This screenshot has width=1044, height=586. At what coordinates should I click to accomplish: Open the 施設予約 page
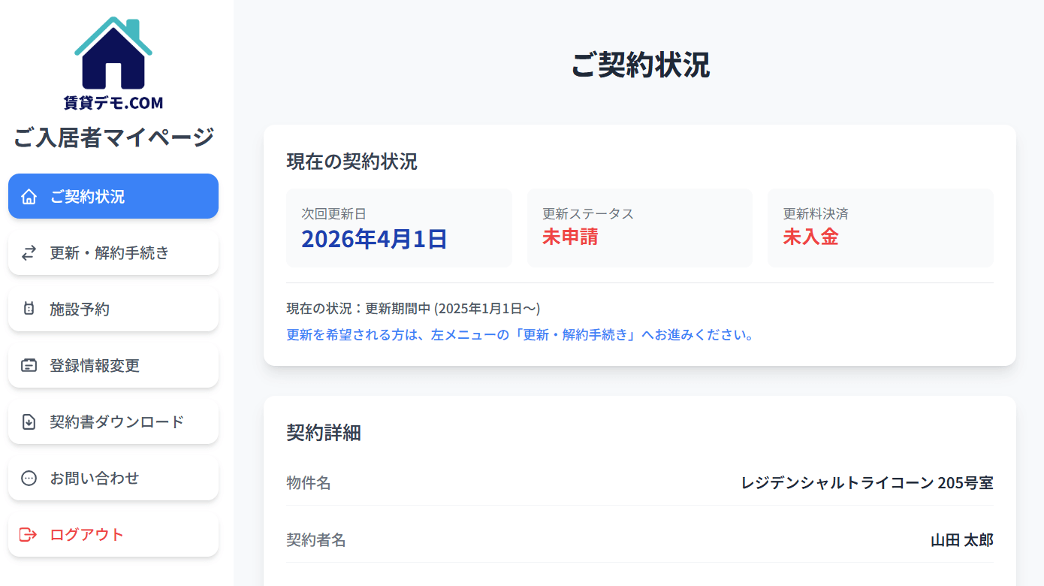click(113, 310)
